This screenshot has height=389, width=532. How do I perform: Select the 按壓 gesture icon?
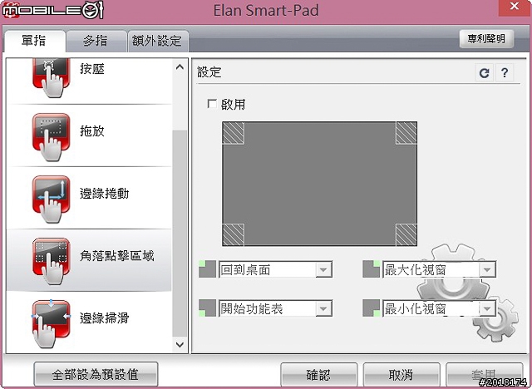click(x=51, y=78)
